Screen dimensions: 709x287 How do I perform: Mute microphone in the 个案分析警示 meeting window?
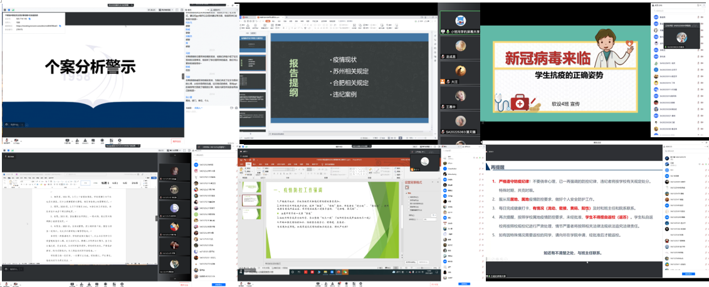click(x=7, y=142)
